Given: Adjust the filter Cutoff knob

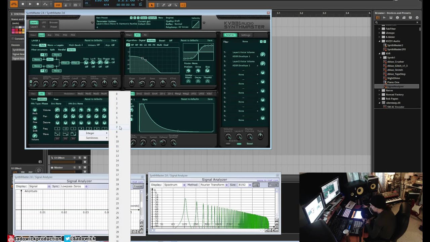Looking at the screenshot, I should 142,83.
